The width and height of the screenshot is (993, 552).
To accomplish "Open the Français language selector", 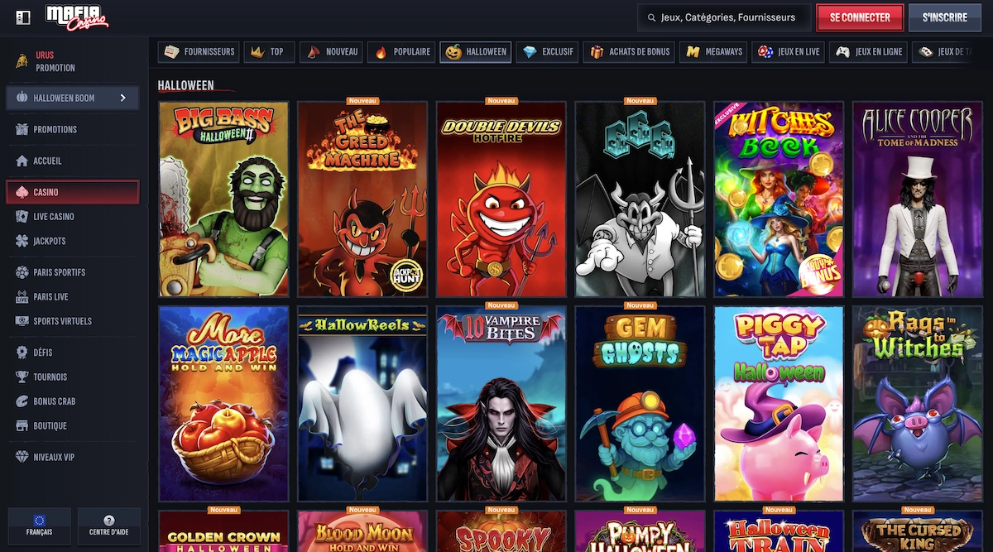I will point(39,526).
